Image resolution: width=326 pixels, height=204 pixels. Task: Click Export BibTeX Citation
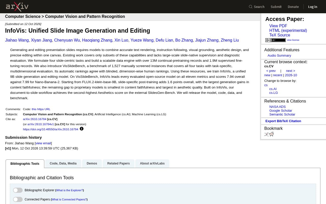point(283,121)
